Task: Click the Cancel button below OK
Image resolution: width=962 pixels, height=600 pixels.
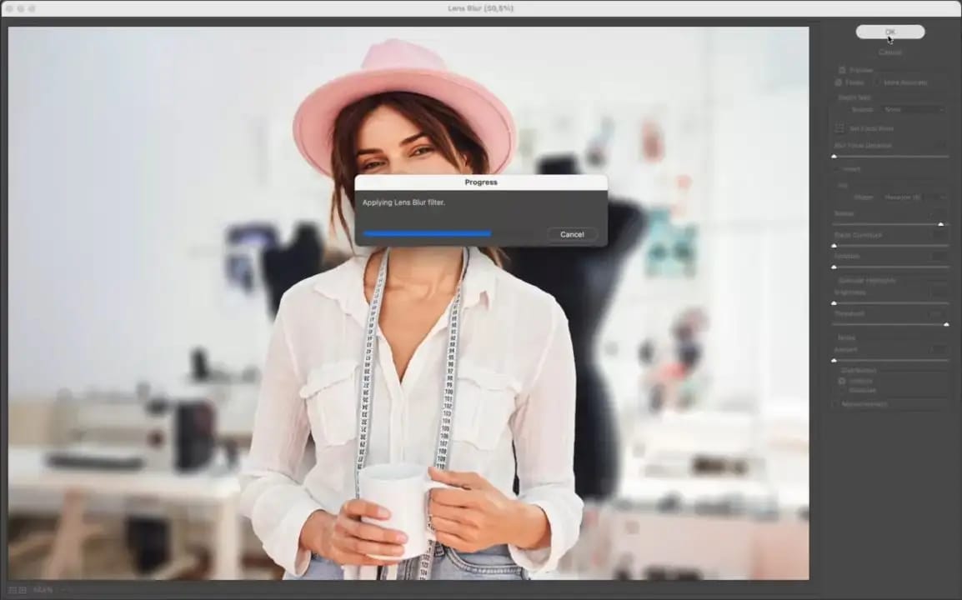Action: tap(889, 52)
